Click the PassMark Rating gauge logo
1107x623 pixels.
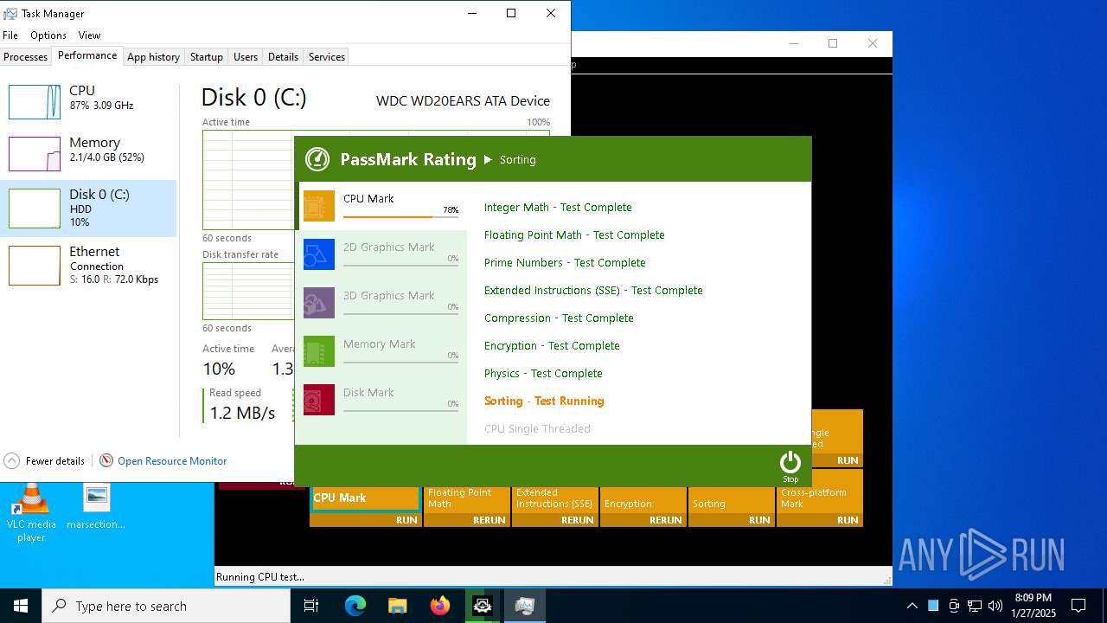click(317, 159)
